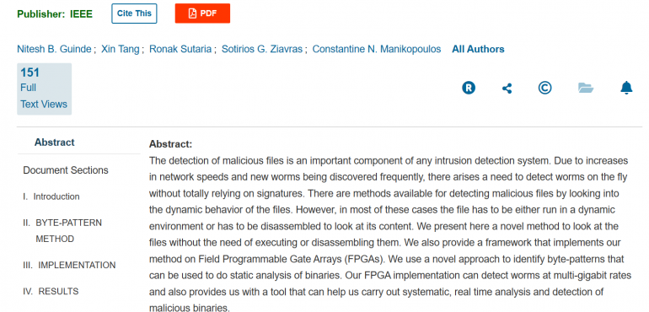This screenshot has height=312, width=649.
Task: View Sotirios G. Ziavras author page
Action: coord(262,49)
